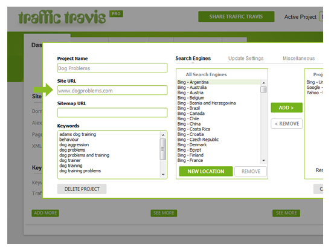This screenshot has height=252, width=331.
Task: Click the Site URL input field
Action: point(112,91)
